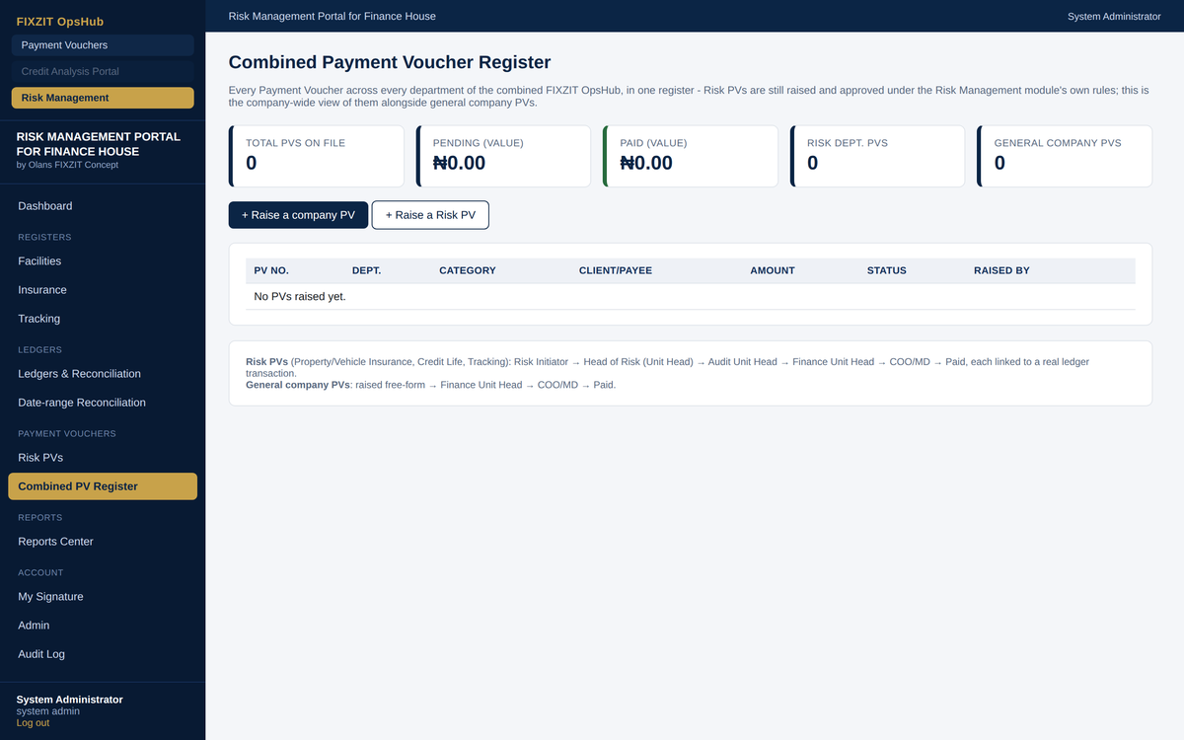This screenshot has height=740, width=1184.
Task: Open the Payment Vouchers module tab
Action: click(103, 45)
